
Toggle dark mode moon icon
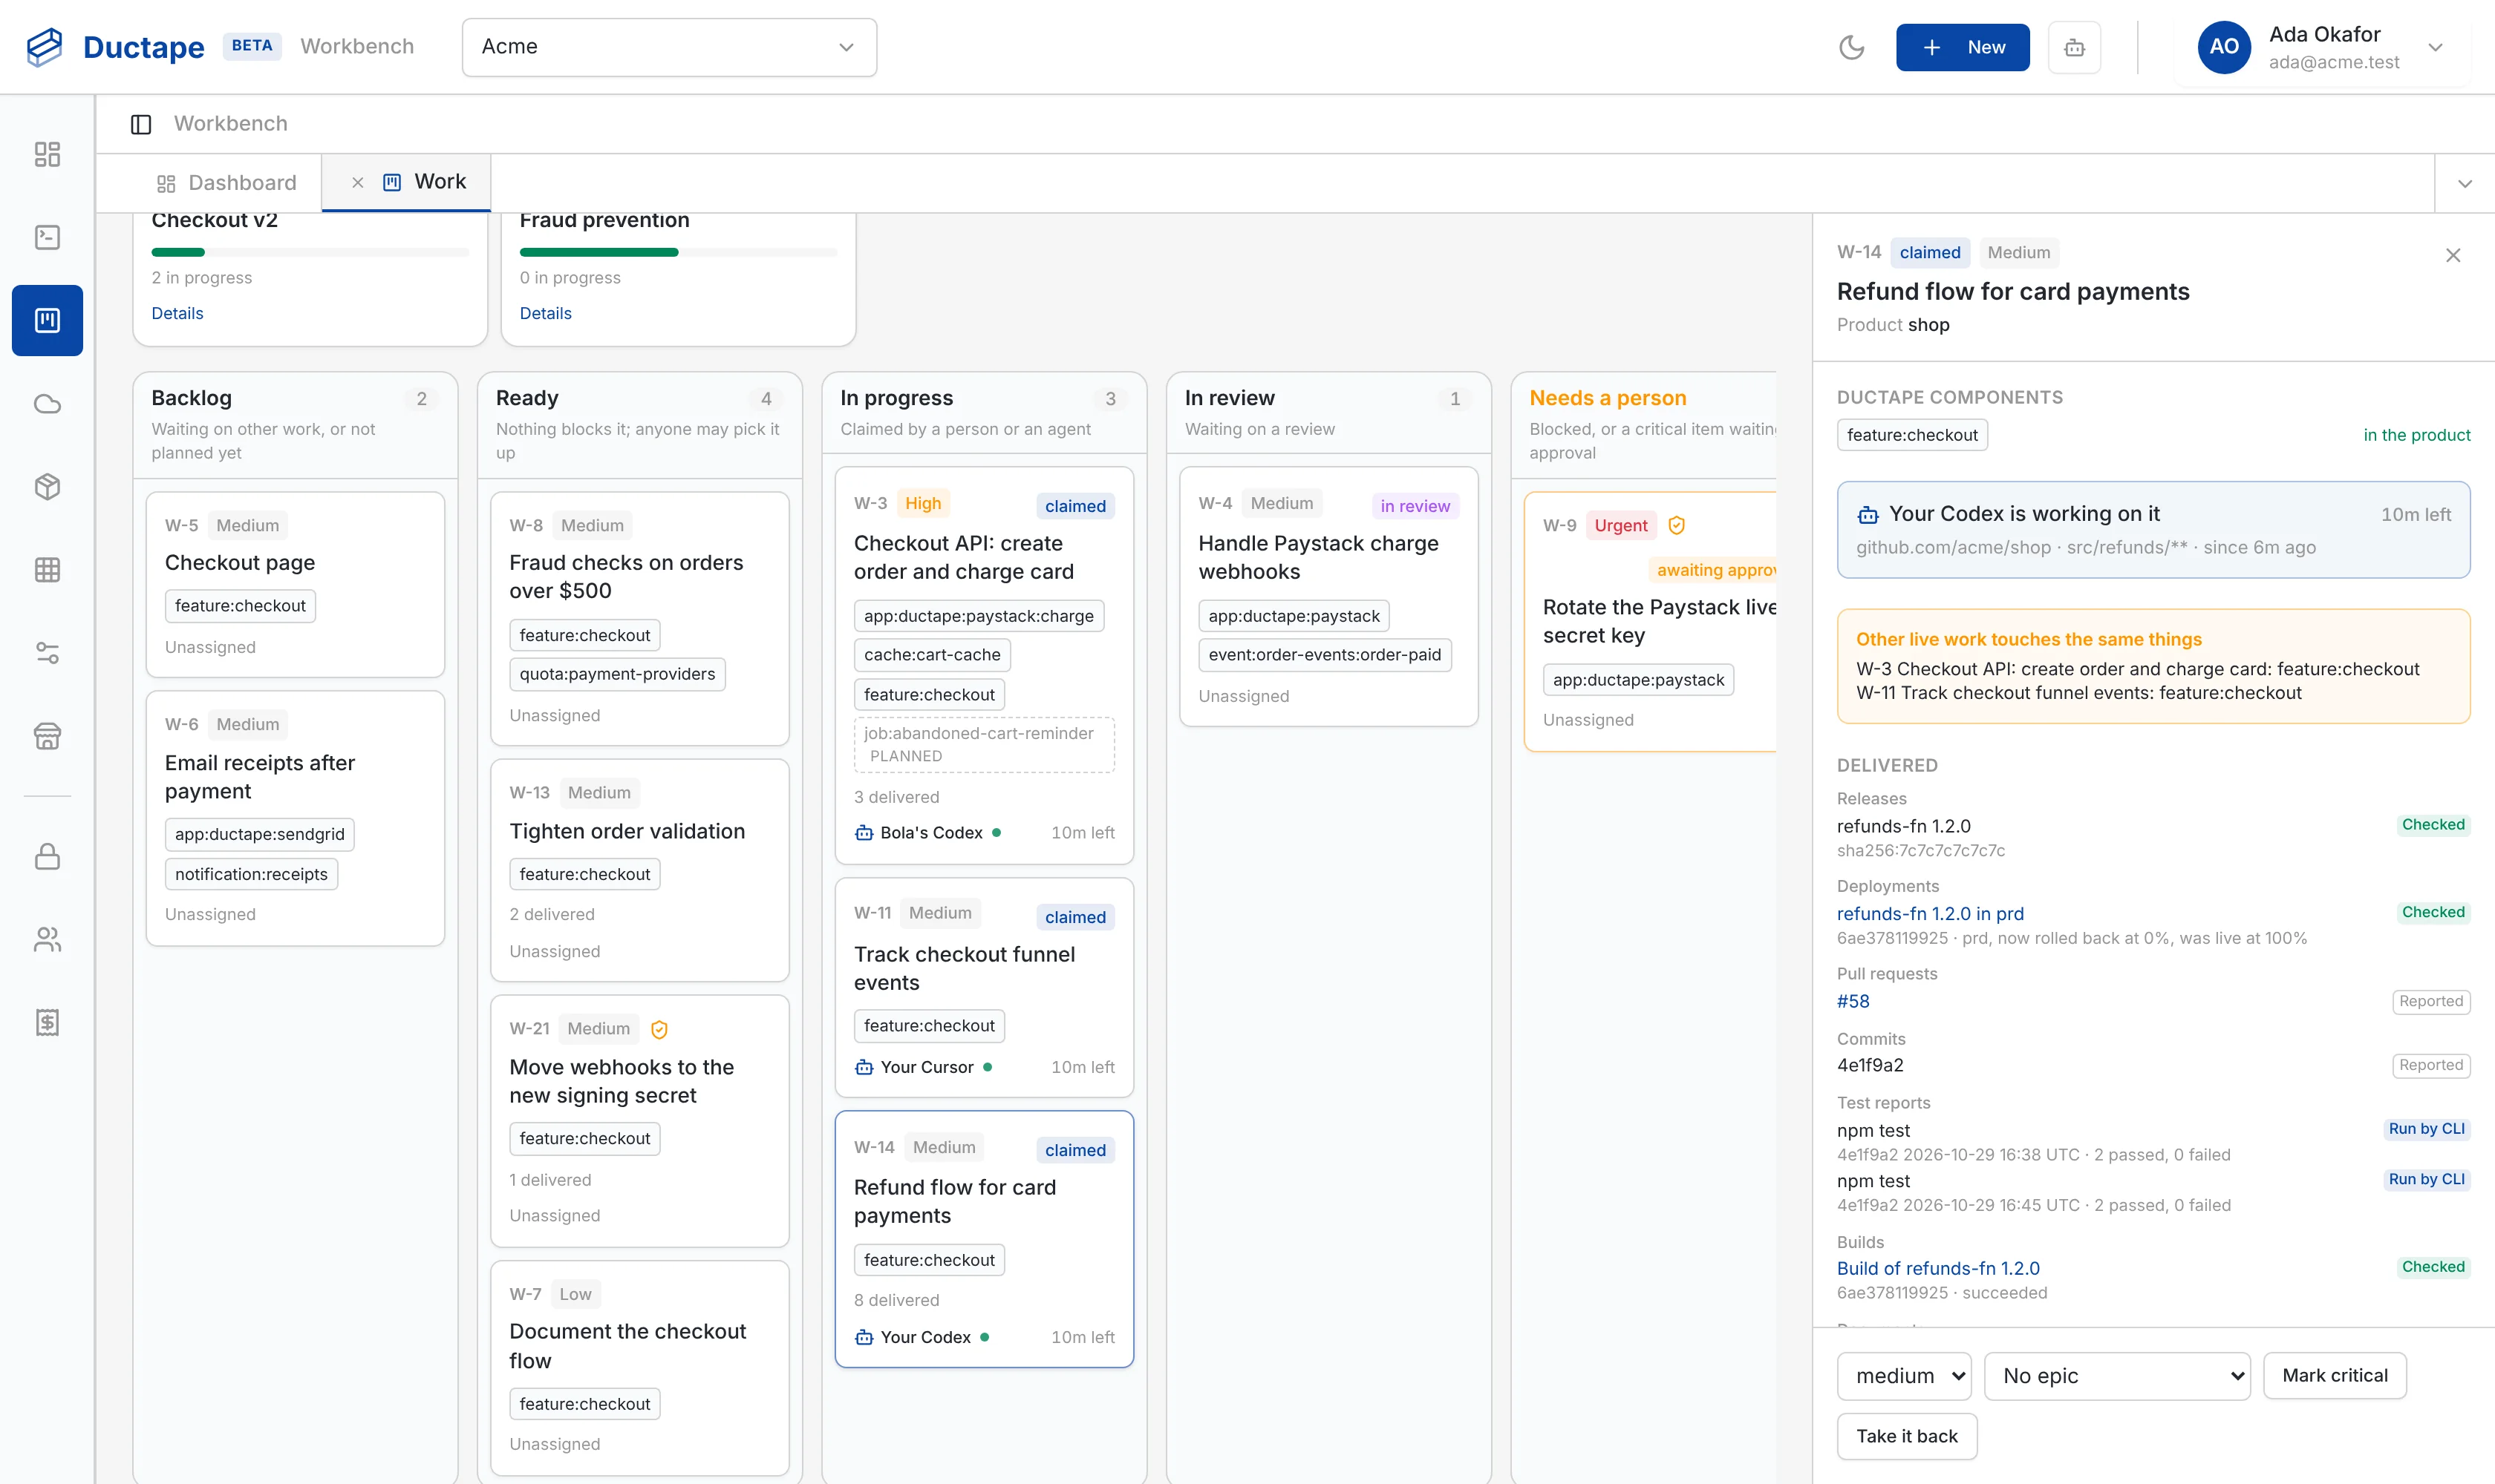pos(1851,47)
